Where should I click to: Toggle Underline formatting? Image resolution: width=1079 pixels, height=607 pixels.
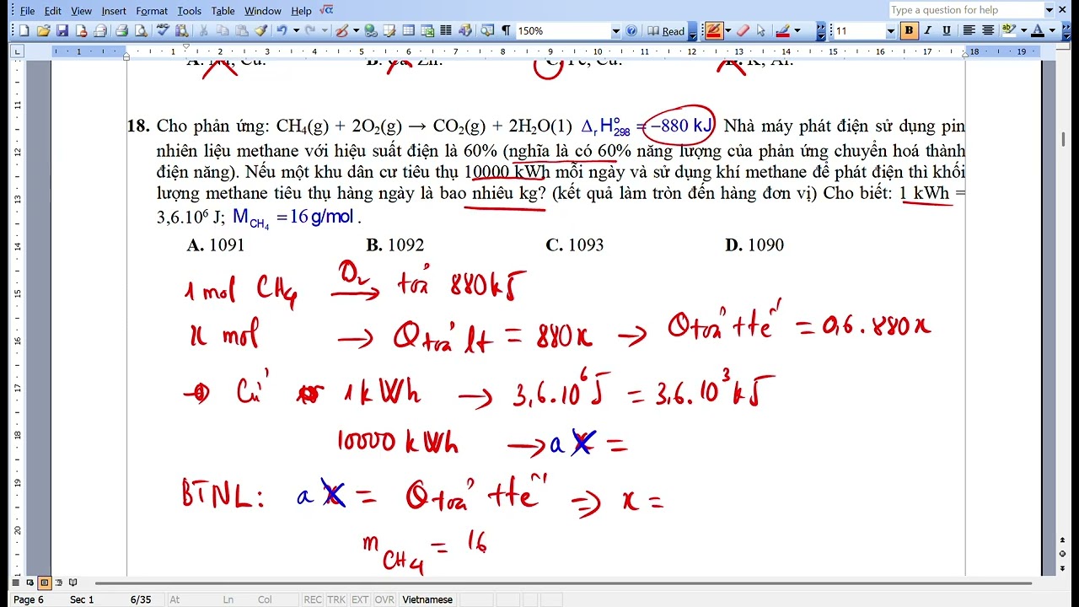click(947, 31)
